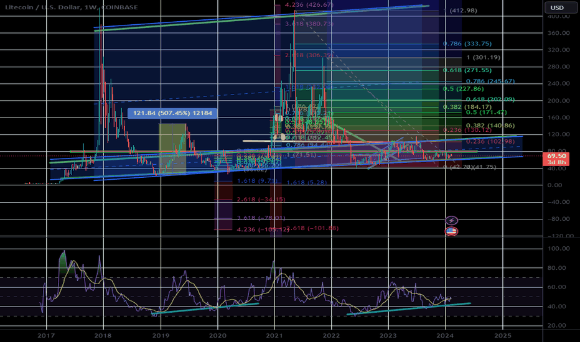Image resolution: width=580 pixels, height=342 pixels.
Task: Click the 360.00 price axis label
Action: 559,33
